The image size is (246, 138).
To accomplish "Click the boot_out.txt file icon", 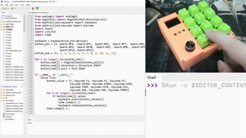I will pos(4,114).
